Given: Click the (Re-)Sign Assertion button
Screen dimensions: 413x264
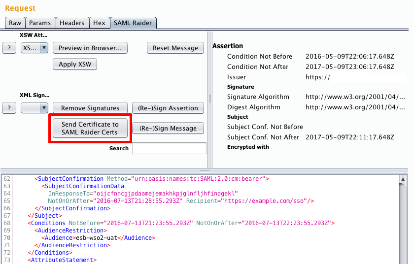Looking at the screenshot, I should point(168,108).
